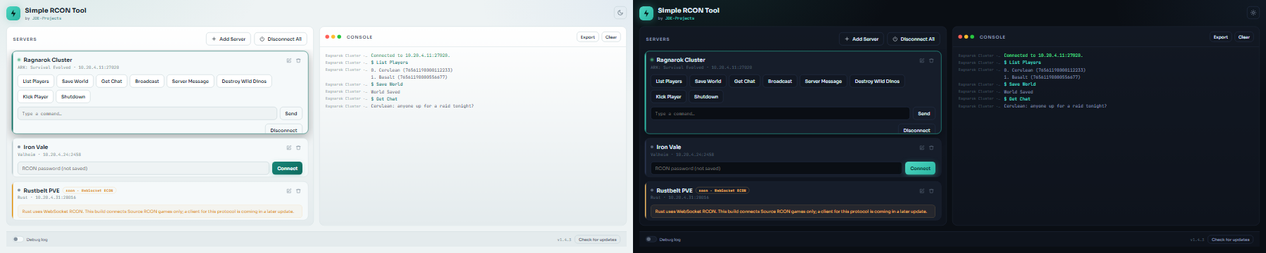The width and height of the screenshot is (1266, 253).
Task: Run Broadcast command in dark window
Action: pyautogui.click(x=780, y=82)
